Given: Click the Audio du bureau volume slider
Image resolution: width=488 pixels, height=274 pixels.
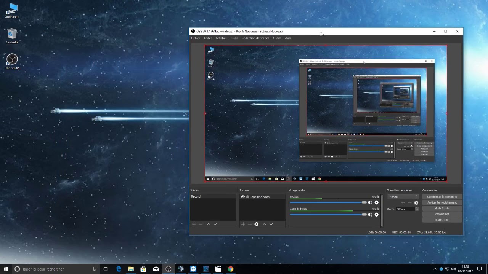Looking at the screenshot, I should 328,215.
